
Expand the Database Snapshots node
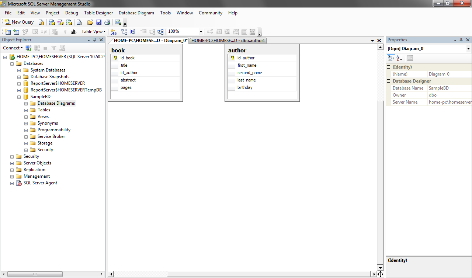[x=19, y=77]
